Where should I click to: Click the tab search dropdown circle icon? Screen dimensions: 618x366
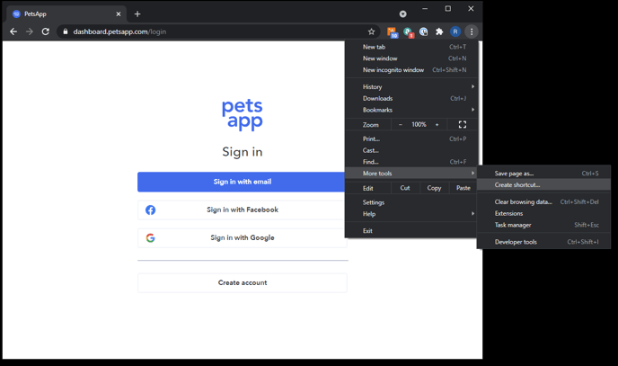402,14
